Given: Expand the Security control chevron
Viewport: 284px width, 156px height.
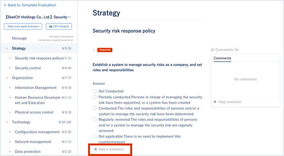Looking at the screenshot, I should click(10, 68).
